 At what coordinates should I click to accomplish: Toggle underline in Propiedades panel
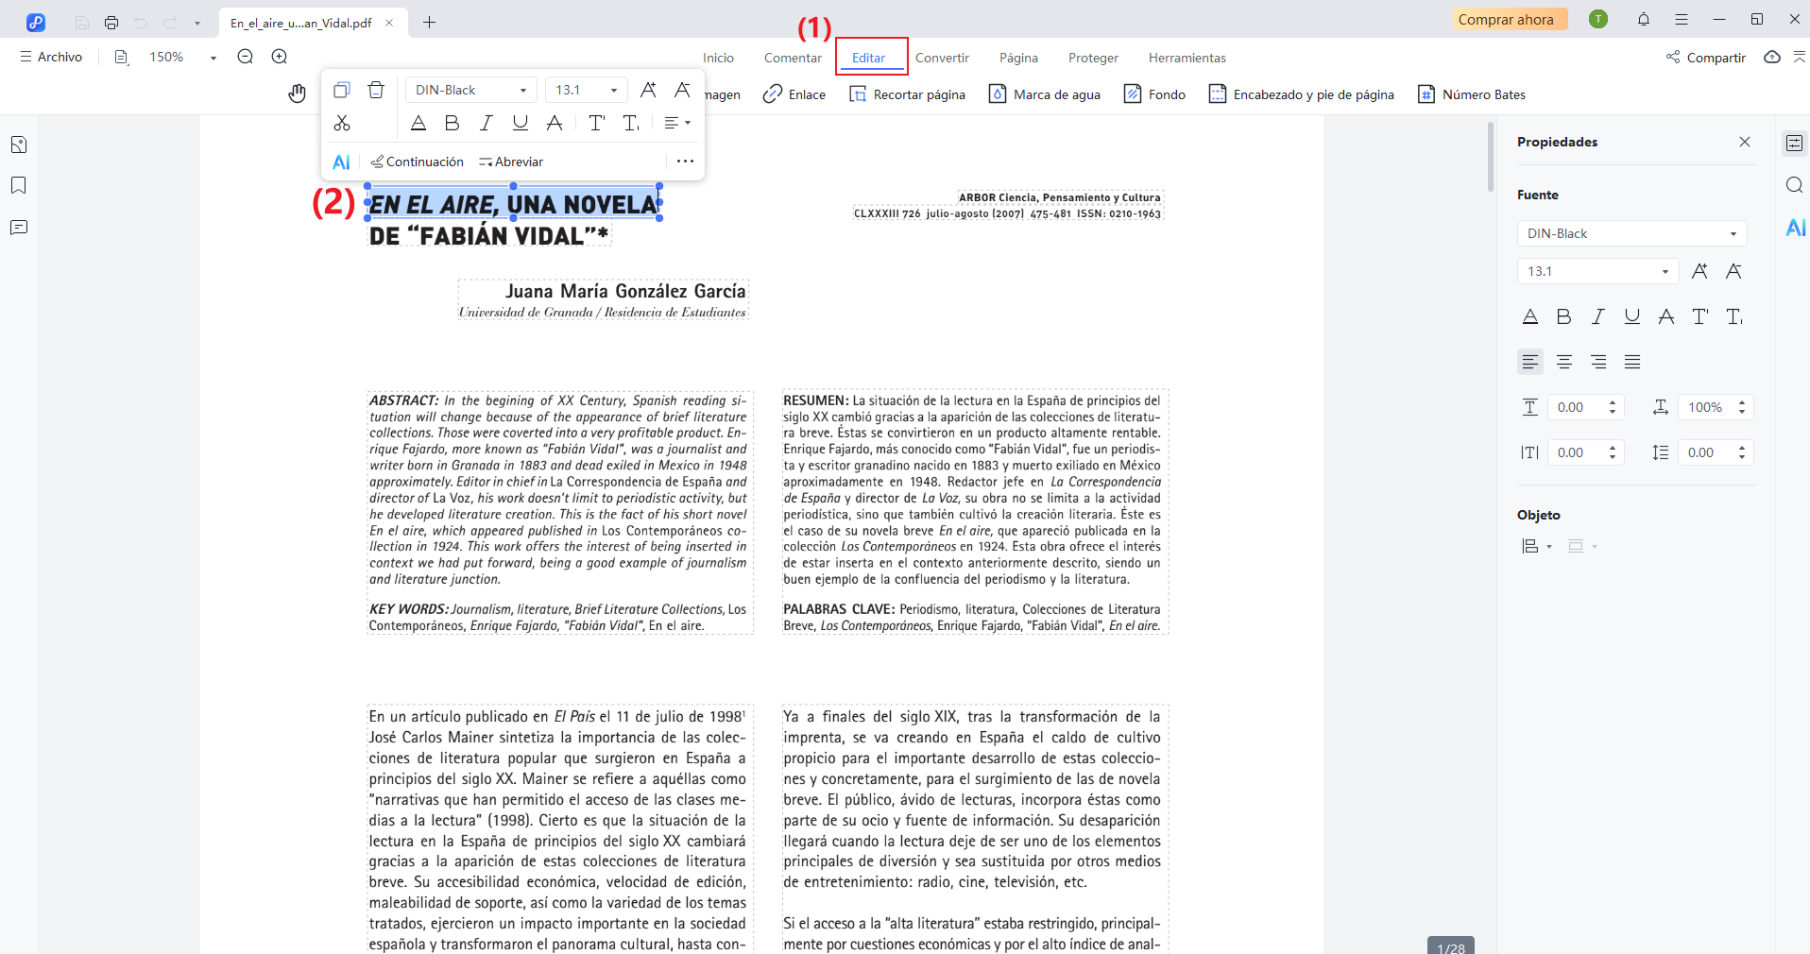pyautogui.click(x=1632, y=316)
